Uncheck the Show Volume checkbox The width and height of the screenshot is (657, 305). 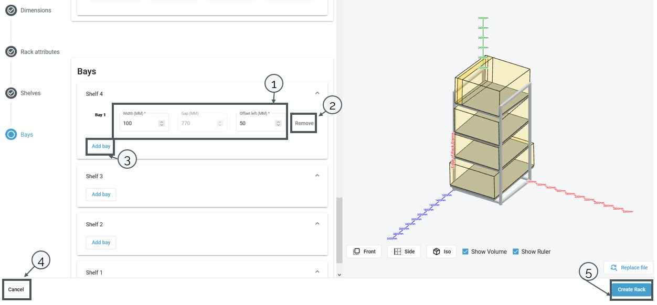point(465,252)
